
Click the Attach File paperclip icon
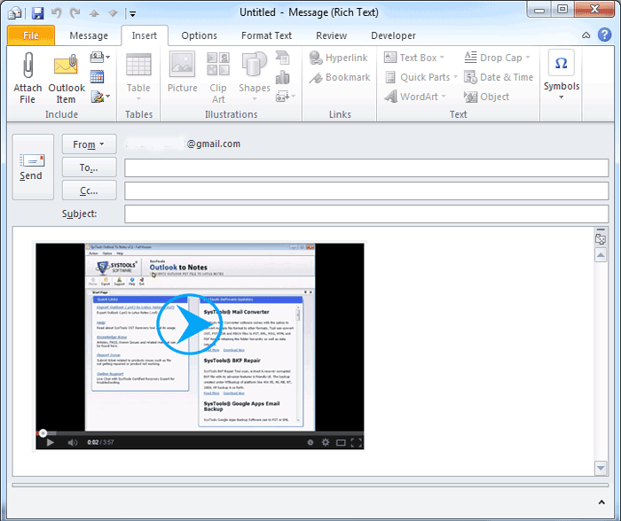coord(28,65)
